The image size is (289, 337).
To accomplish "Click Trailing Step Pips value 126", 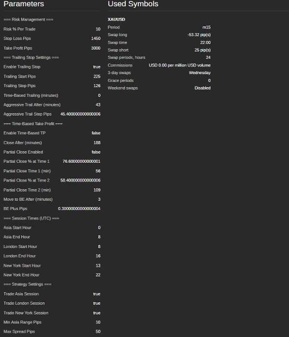I will (x=97, y=86).
